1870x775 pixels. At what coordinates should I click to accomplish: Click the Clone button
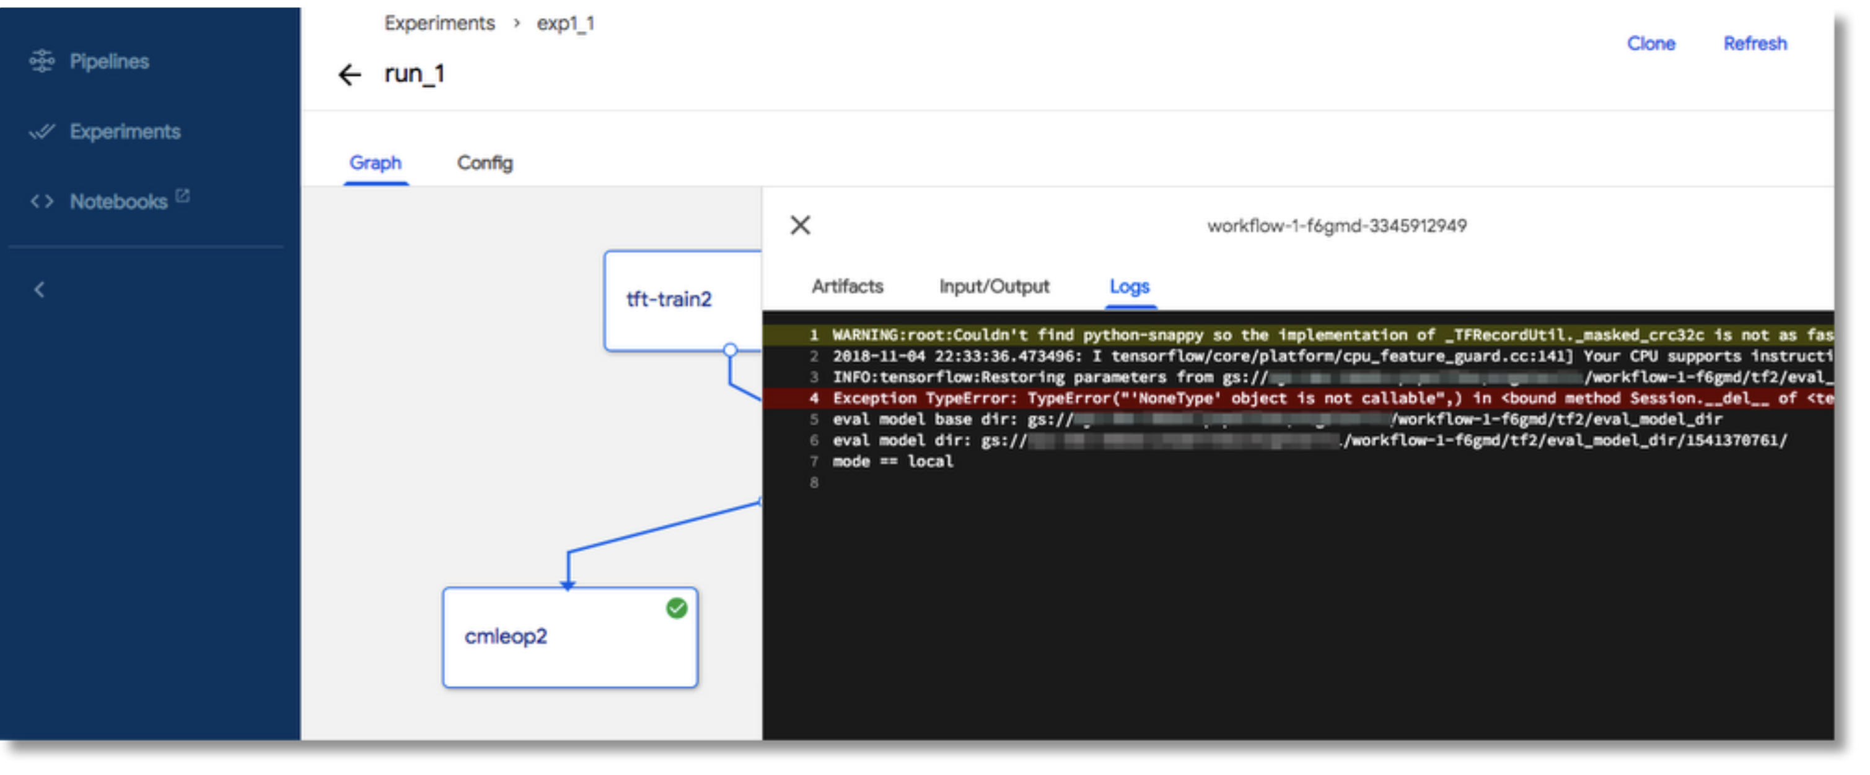coord(1651,43)
